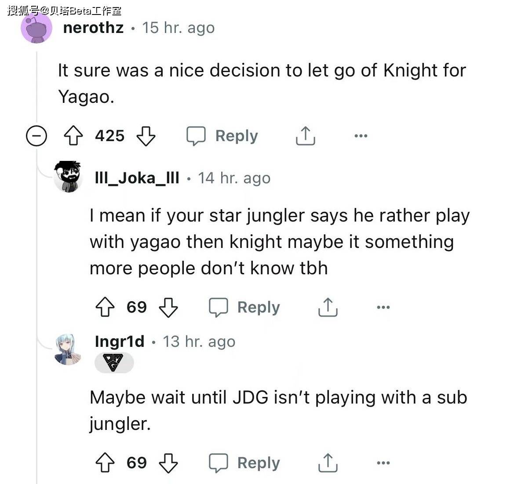This screenshot has height=484, width=514.
Task: Downvote nerothz's comment about Knight
Action: (146, 136)
